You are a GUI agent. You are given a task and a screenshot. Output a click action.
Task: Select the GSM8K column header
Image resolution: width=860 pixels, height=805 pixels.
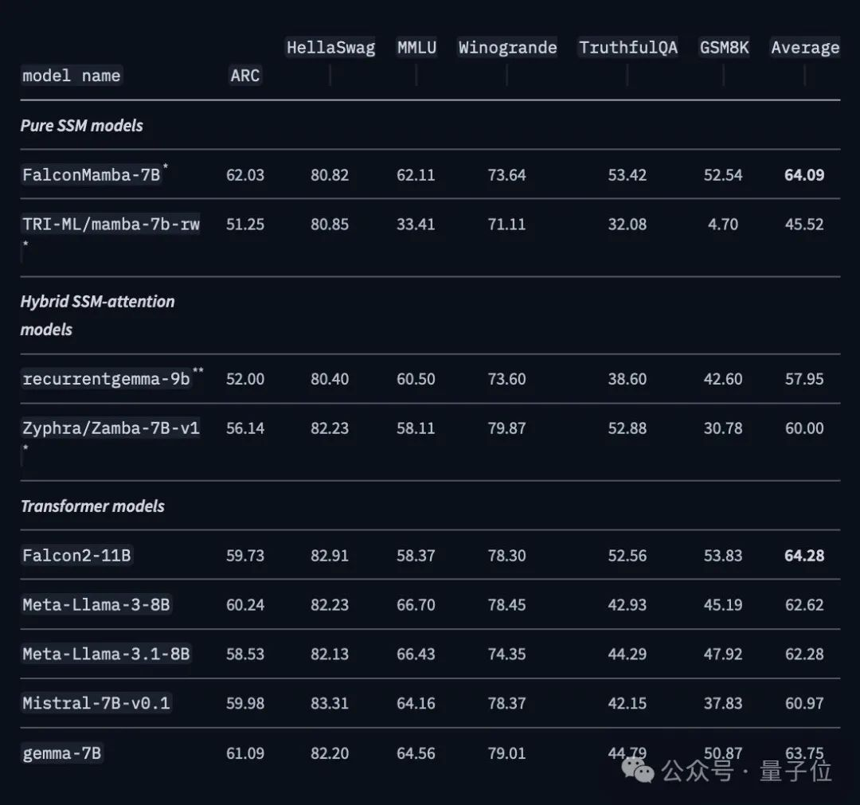coord(724,48)
